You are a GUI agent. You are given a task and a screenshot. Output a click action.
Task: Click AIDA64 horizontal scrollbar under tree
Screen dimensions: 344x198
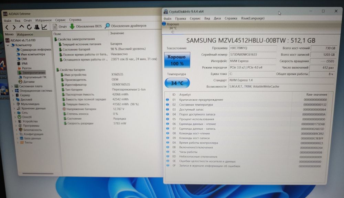coord(38,174)
